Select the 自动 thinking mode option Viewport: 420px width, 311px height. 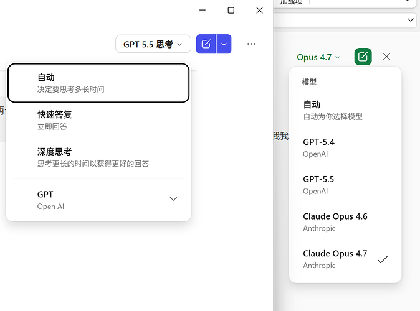click(98, 83)
